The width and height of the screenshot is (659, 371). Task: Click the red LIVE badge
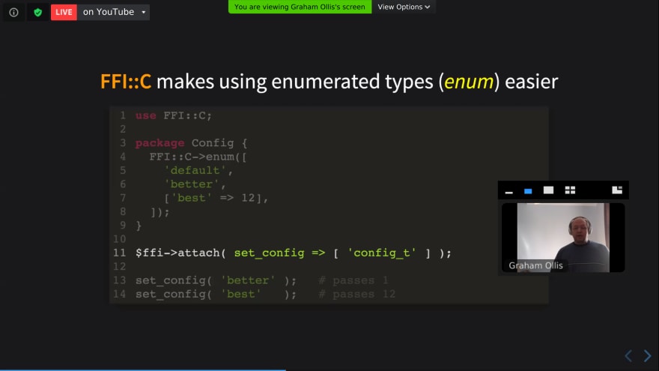(x=64, y=12)
